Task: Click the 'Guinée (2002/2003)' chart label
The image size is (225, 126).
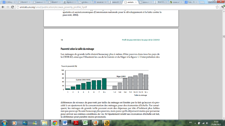Action: 83,80
